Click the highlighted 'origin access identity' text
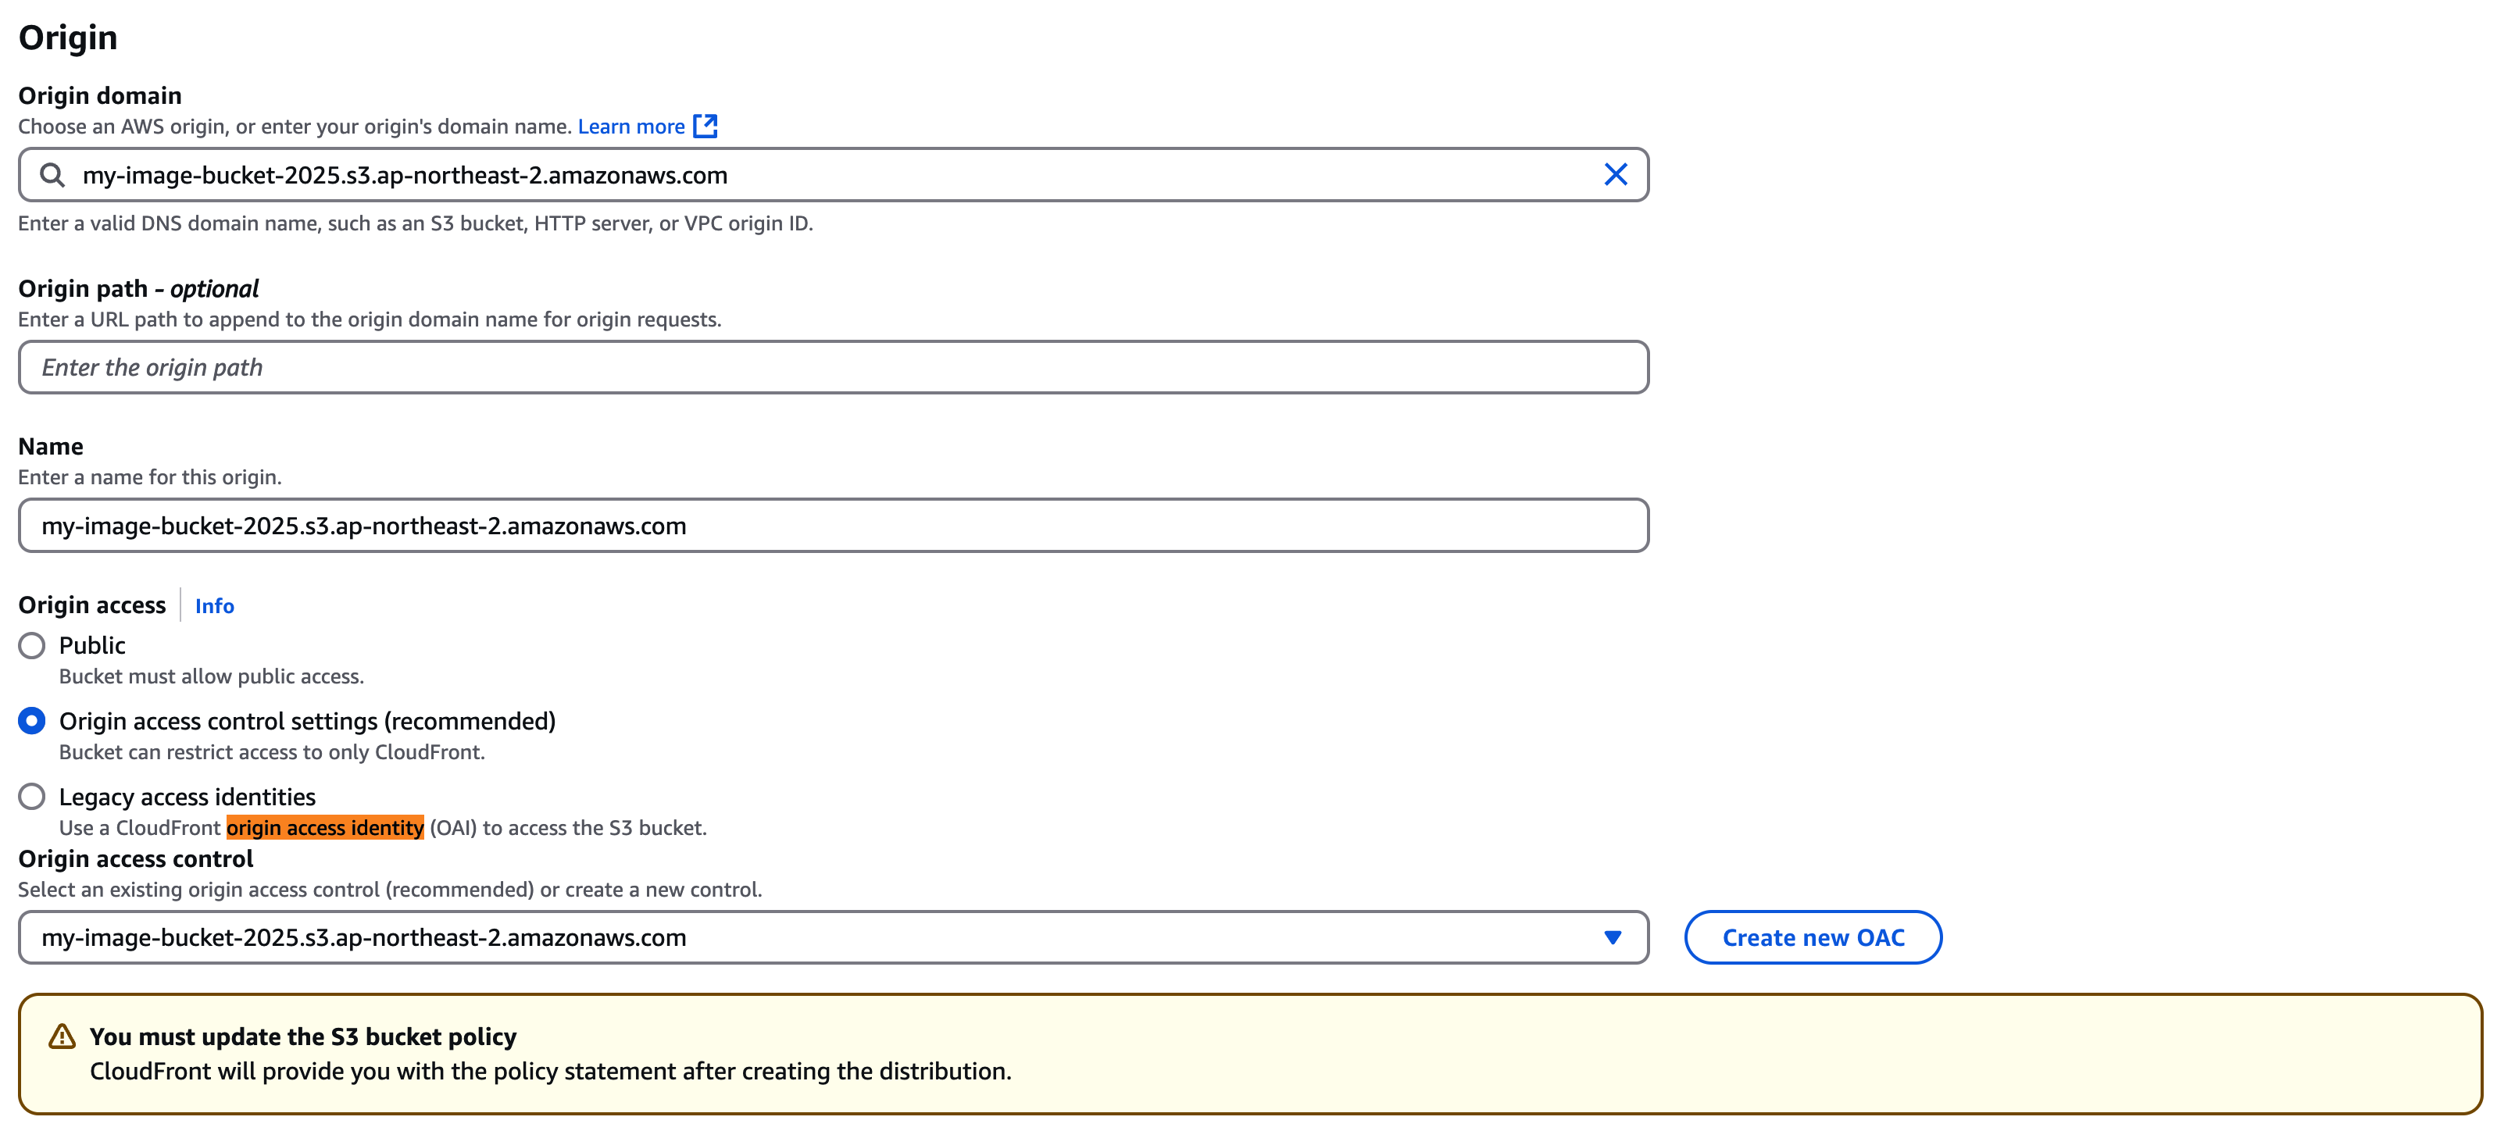 [325, 828]
